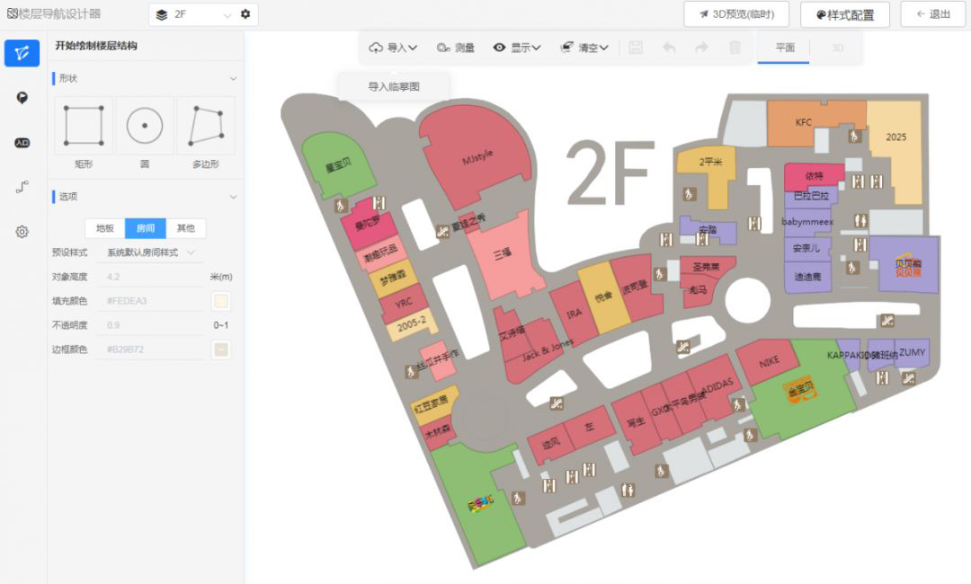Switch view to 3D mode
971x584 pixels.
tap(837, 48)
